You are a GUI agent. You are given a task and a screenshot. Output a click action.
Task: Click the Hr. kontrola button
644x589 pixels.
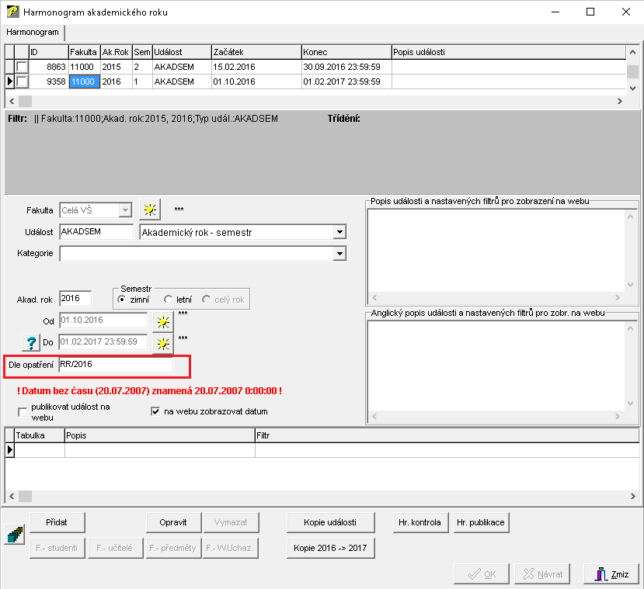tap(419, 522)
